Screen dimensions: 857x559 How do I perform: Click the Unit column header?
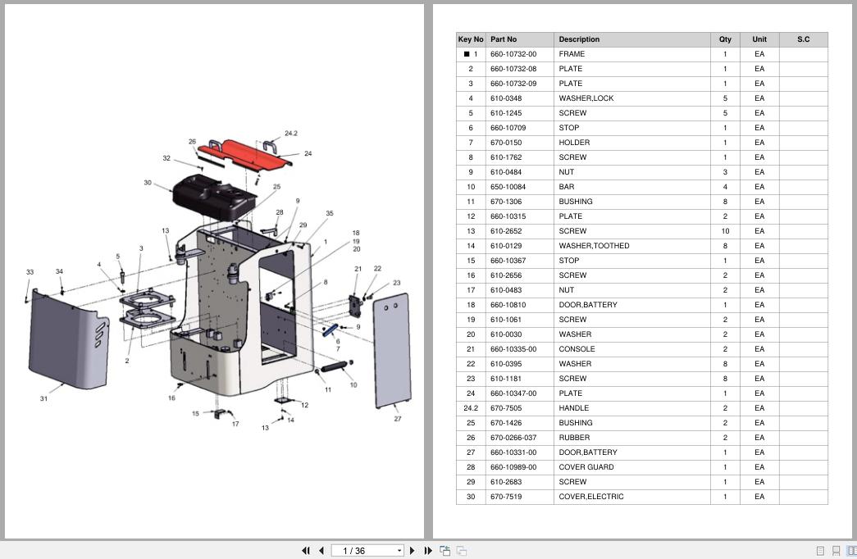pos(759,39)
